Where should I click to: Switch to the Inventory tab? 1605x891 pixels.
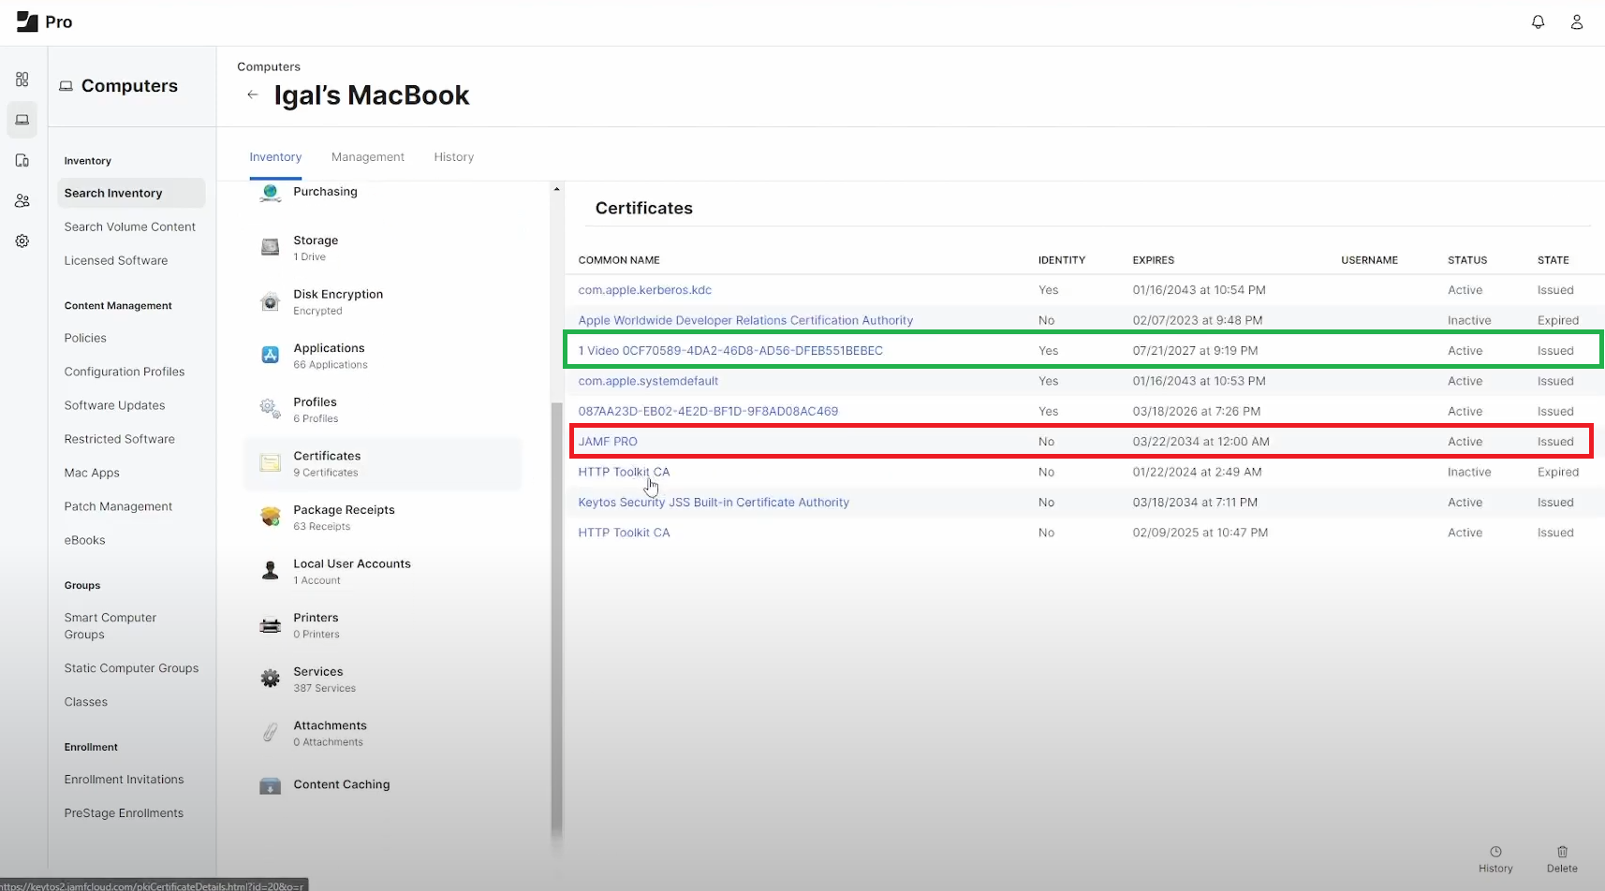click(x=275, y=157)
